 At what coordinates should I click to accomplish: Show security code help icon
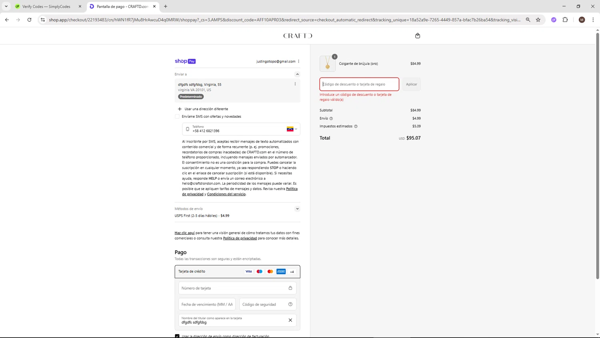coord(290,304)
